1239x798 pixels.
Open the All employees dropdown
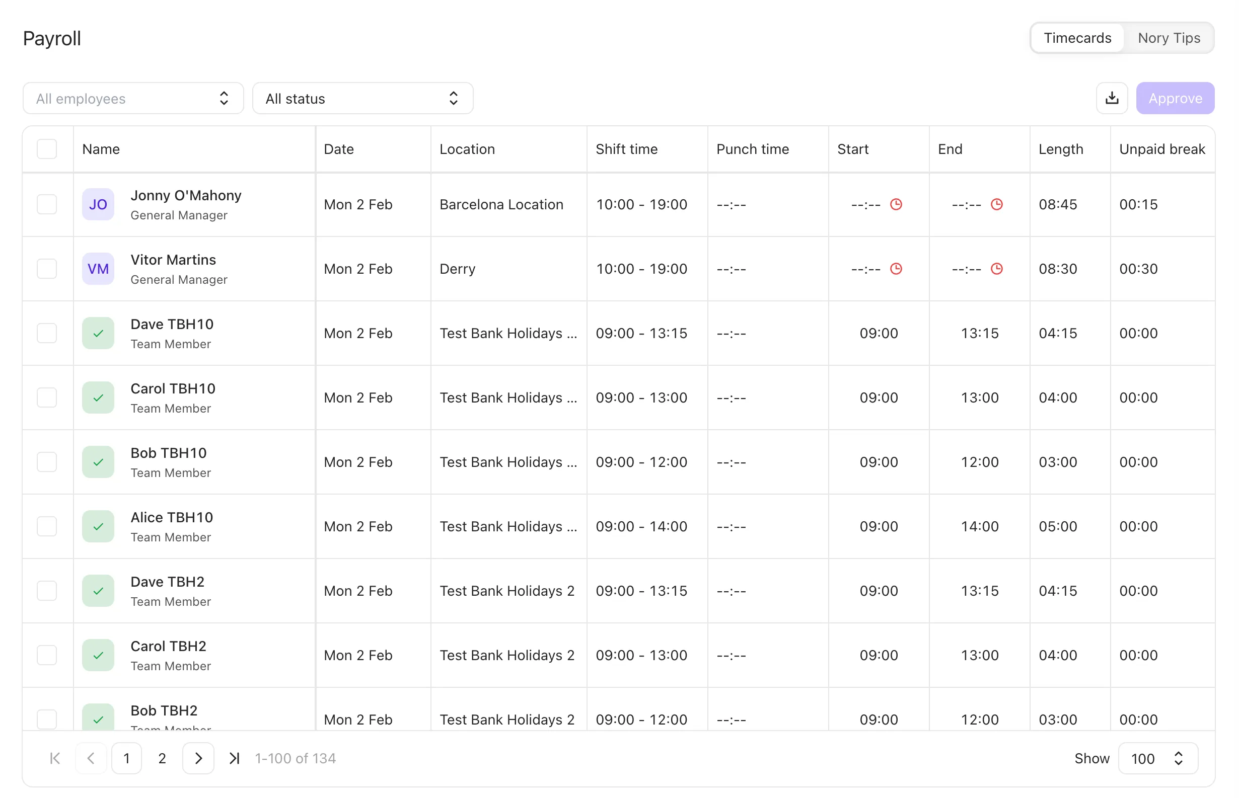tap(133, 98)
